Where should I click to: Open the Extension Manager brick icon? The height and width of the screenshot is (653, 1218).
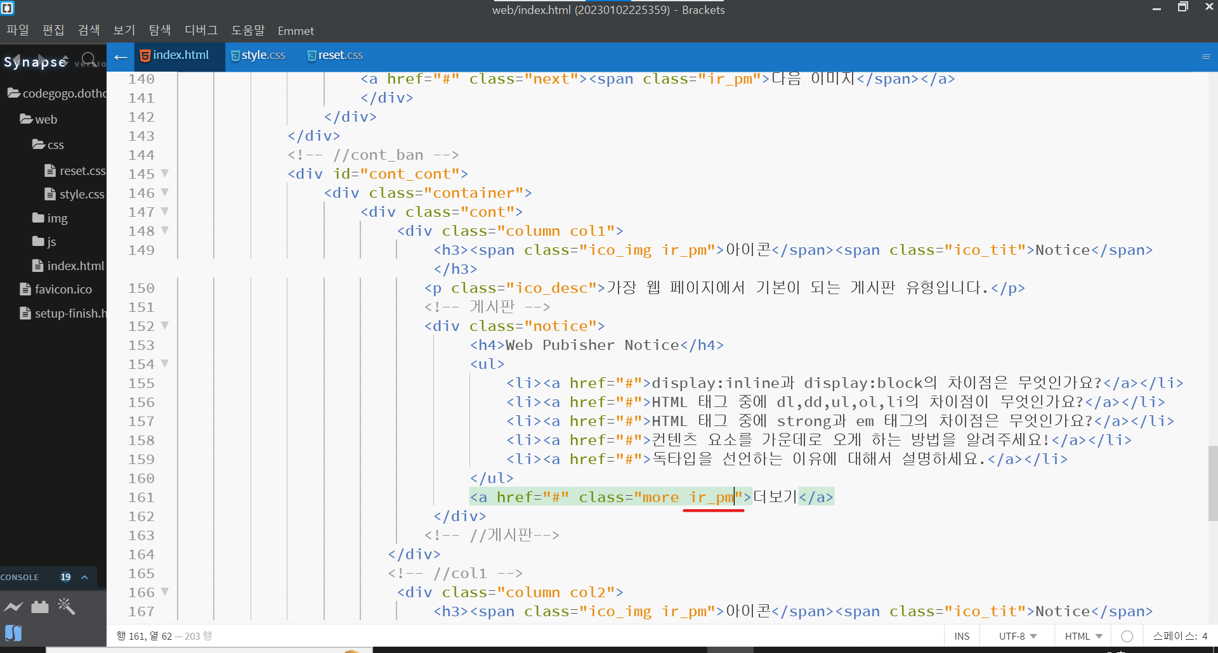pyautogui.click(x=40, y=607)
